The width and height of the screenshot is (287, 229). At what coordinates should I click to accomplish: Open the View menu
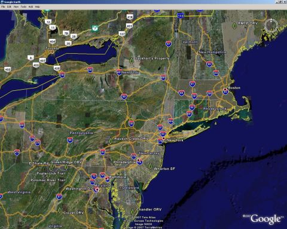pyautogui.click(x=16, y=7)
